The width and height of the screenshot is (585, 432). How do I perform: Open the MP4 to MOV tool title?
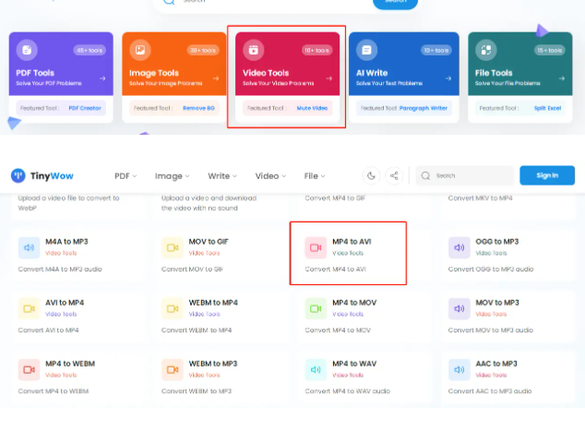tap(354, 303)
